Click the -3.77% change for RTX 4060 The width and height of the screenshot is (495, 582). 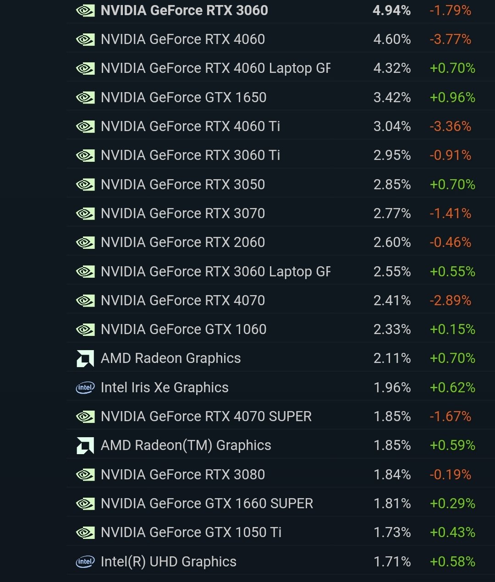[450, 39]
